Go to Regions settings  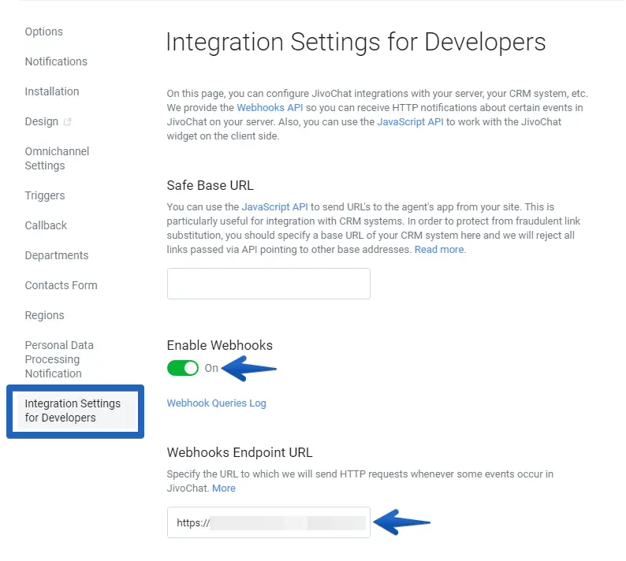click(x=44, y=315)
